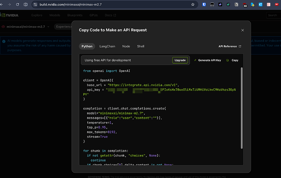The height and width of the screenshot is (178, 281).
Task: Click the blue-yellow document extension icon
Action: click(252, 4)
